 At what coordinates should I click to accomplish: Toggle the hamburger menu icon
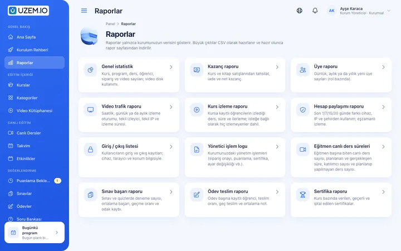84,11
